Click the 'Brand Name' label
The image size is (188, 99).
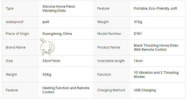tap(16, 47)
